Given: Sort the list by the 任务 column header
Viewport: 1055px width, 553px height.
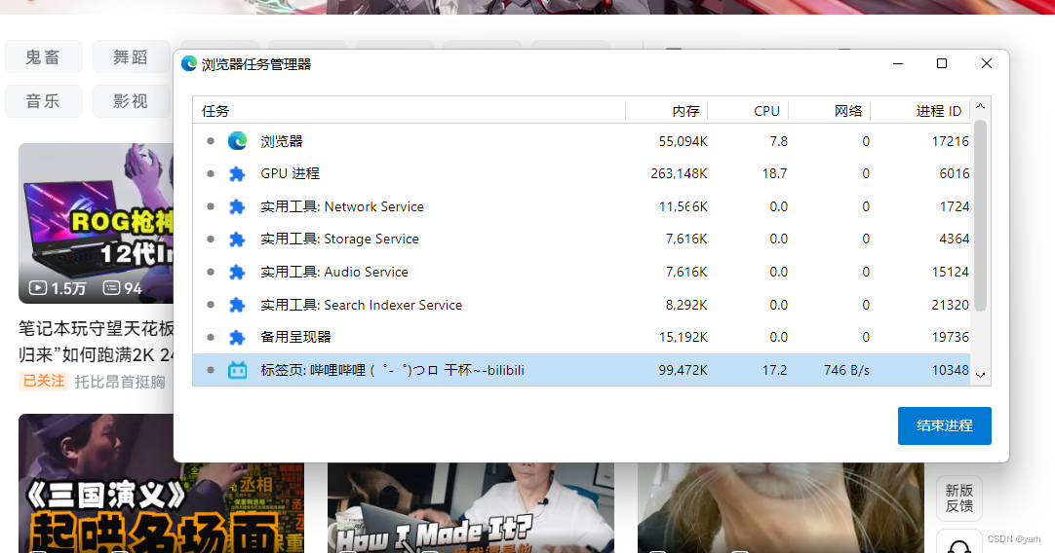Looking at the screenshot, I should pos(410,111).
